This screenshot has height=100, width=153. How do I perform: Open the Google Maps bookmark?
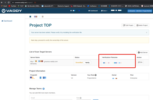point(21,6)
